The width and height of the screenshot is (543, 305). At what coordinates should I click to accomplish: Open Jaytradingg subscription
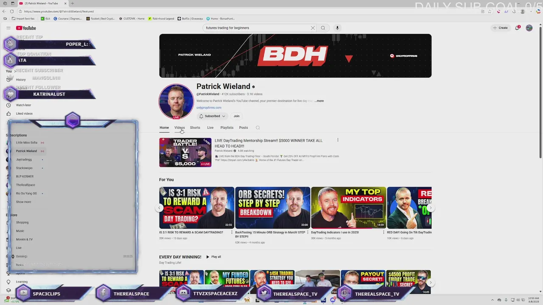coord(24,160)
